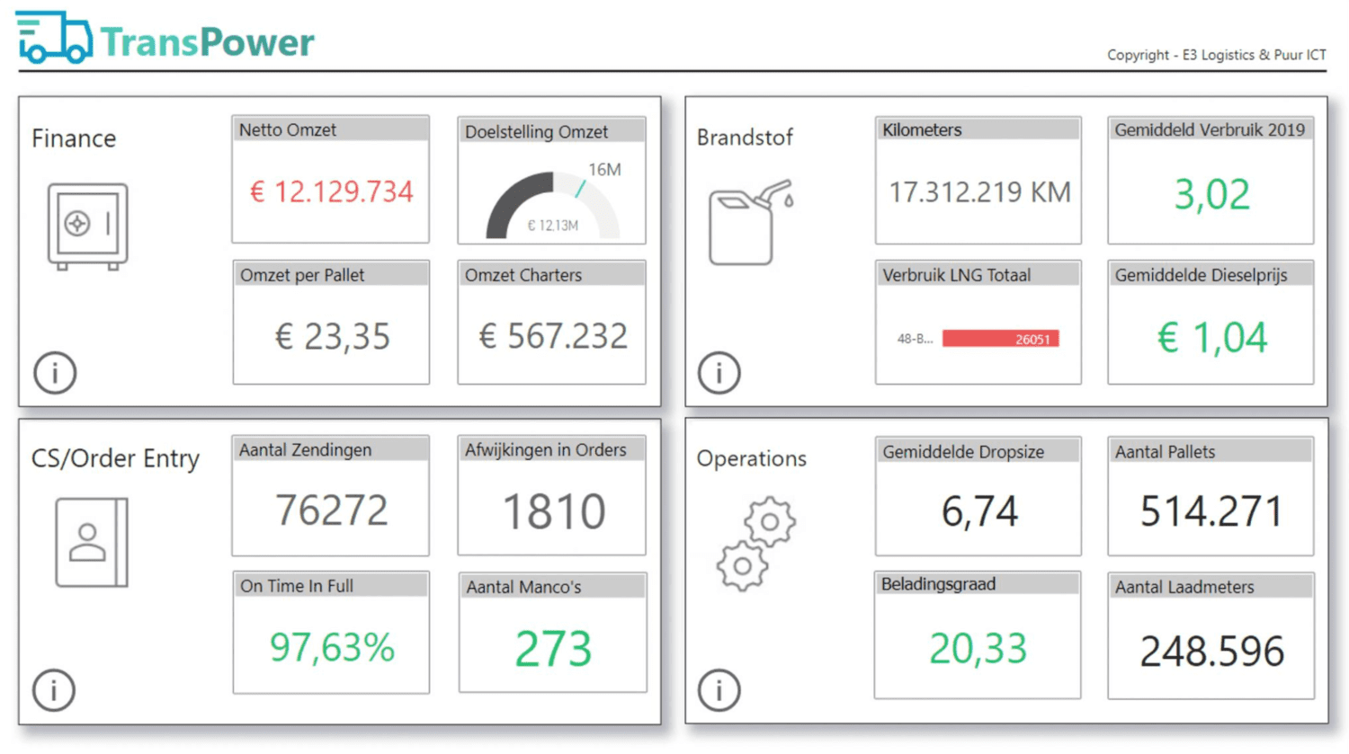Image resolution: width=1349 pixels, height=754 pixels.
Task: Click the Afwijkingen in Orders card
Action: [551, 495]
